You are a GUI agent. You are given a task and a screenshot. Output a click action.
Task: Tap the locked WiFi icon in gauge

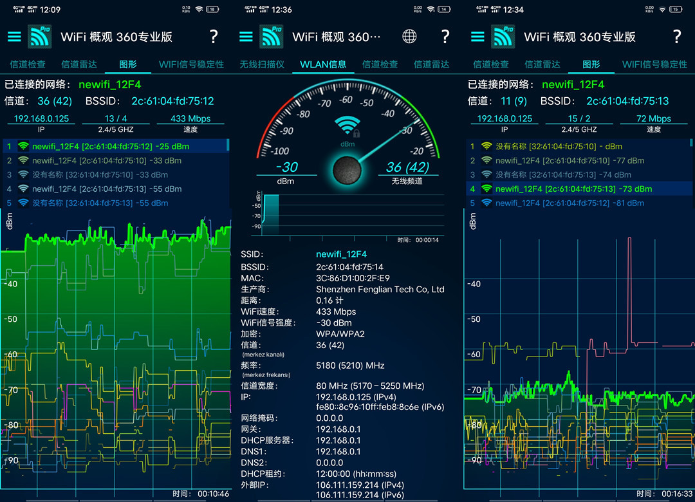(x=347, y=126)
